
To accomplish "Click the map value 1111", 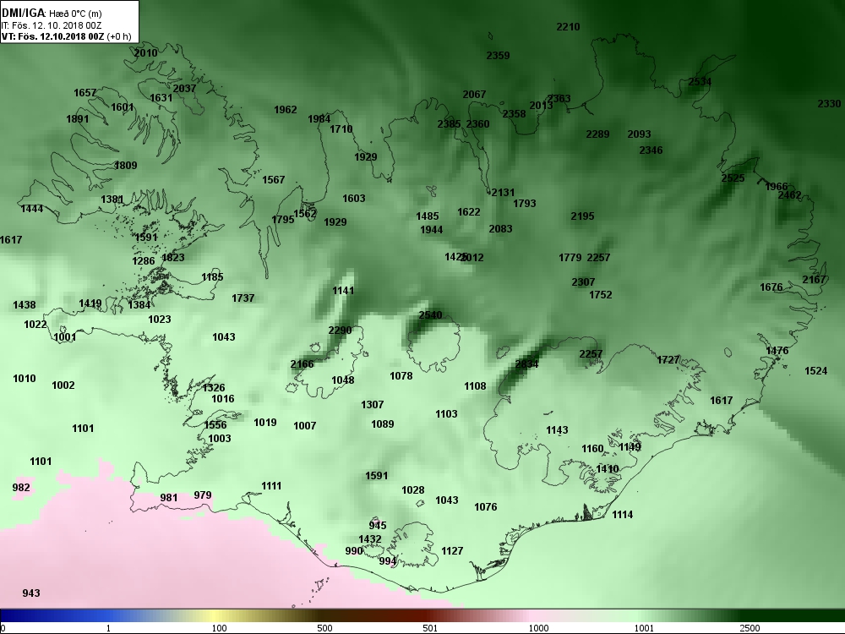I will [271, 486].
